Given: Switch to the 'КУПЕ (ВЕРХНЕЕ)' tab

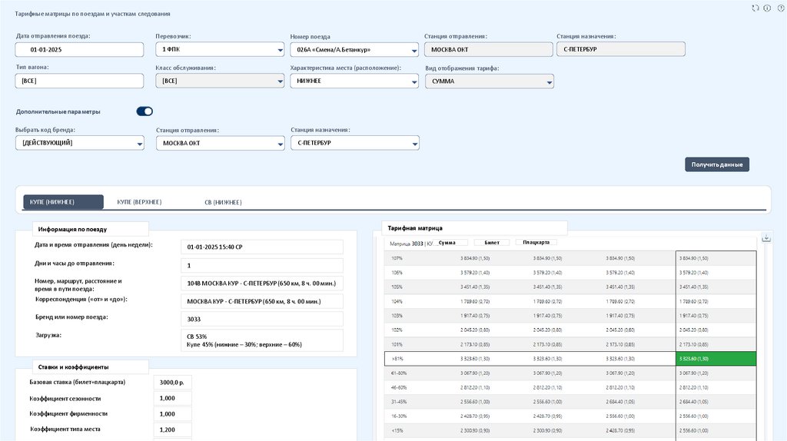Looking at the screenshot, I should point(139,202).
